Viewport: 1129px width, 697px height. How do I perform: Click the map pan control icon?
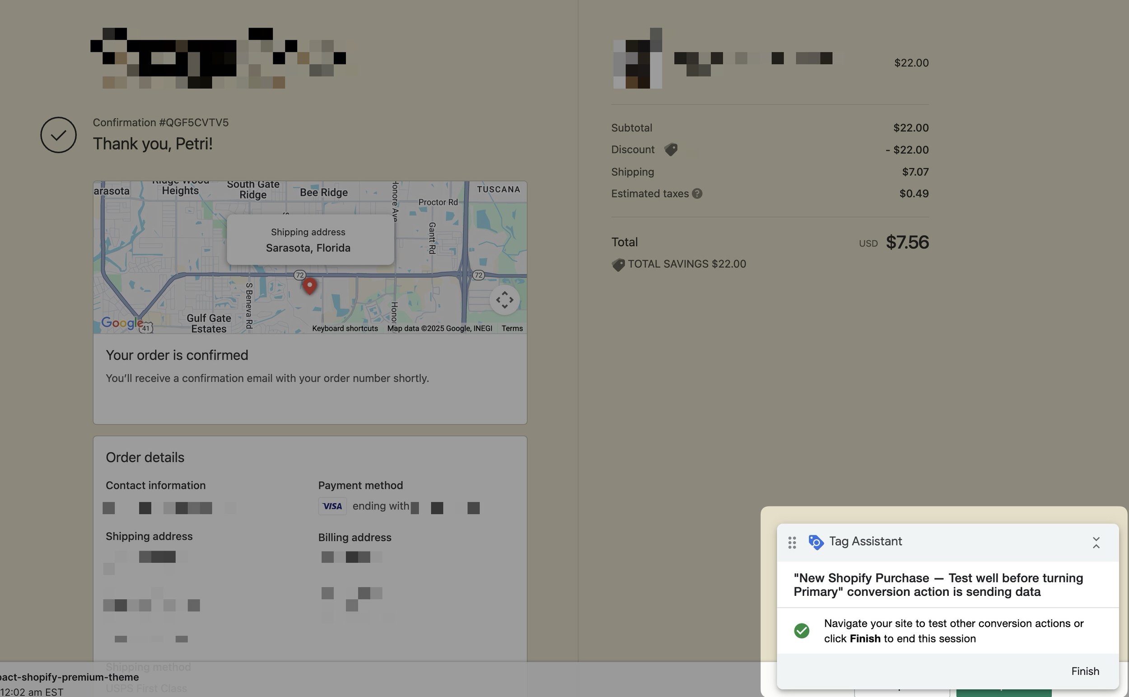click(505, 299)
